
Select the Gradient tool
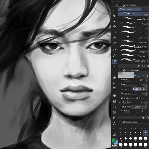click(114, 101)
